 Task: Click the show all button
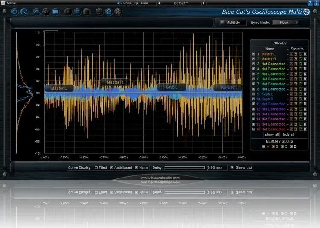tap(271, 134)
